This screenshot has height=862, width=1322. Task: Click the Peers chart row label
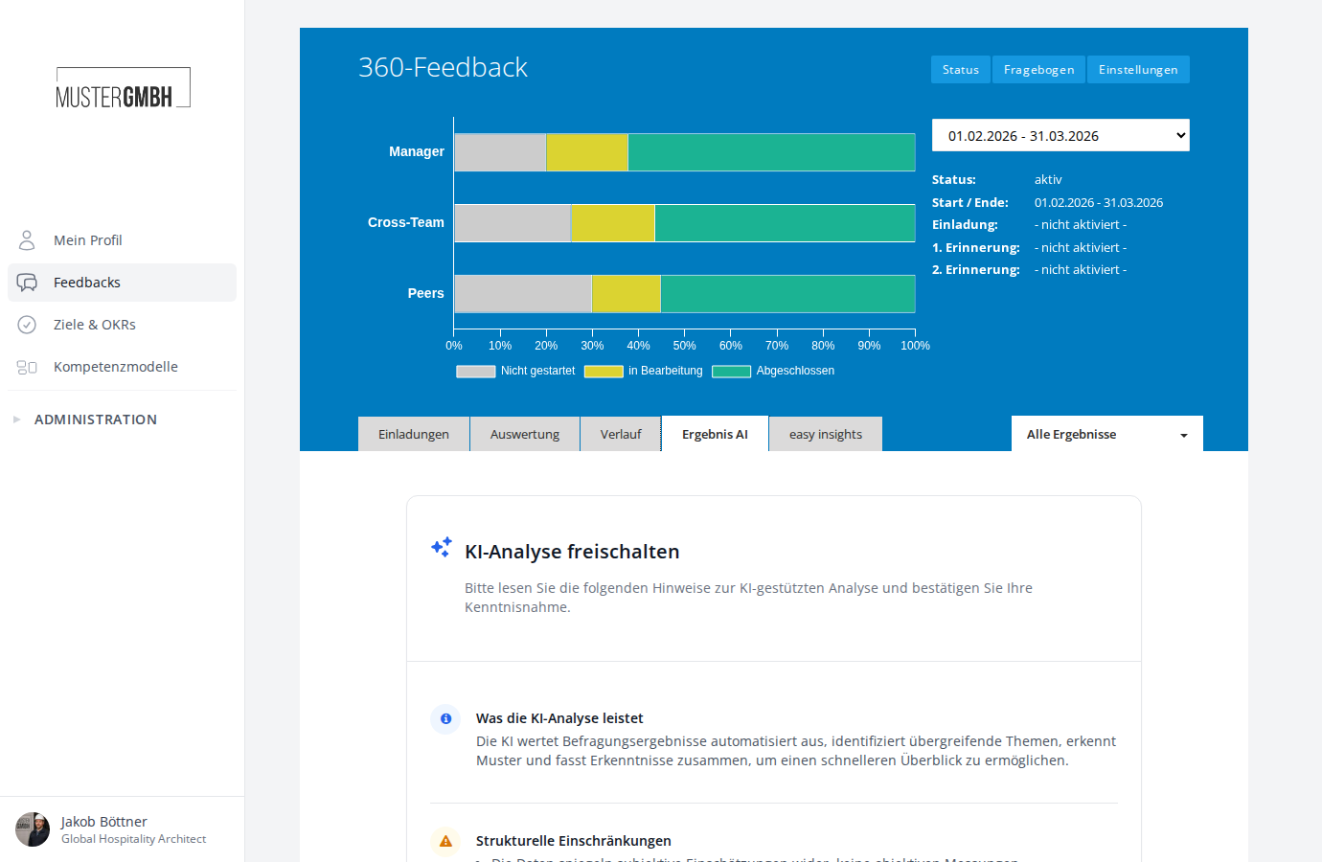coord(426,293)
